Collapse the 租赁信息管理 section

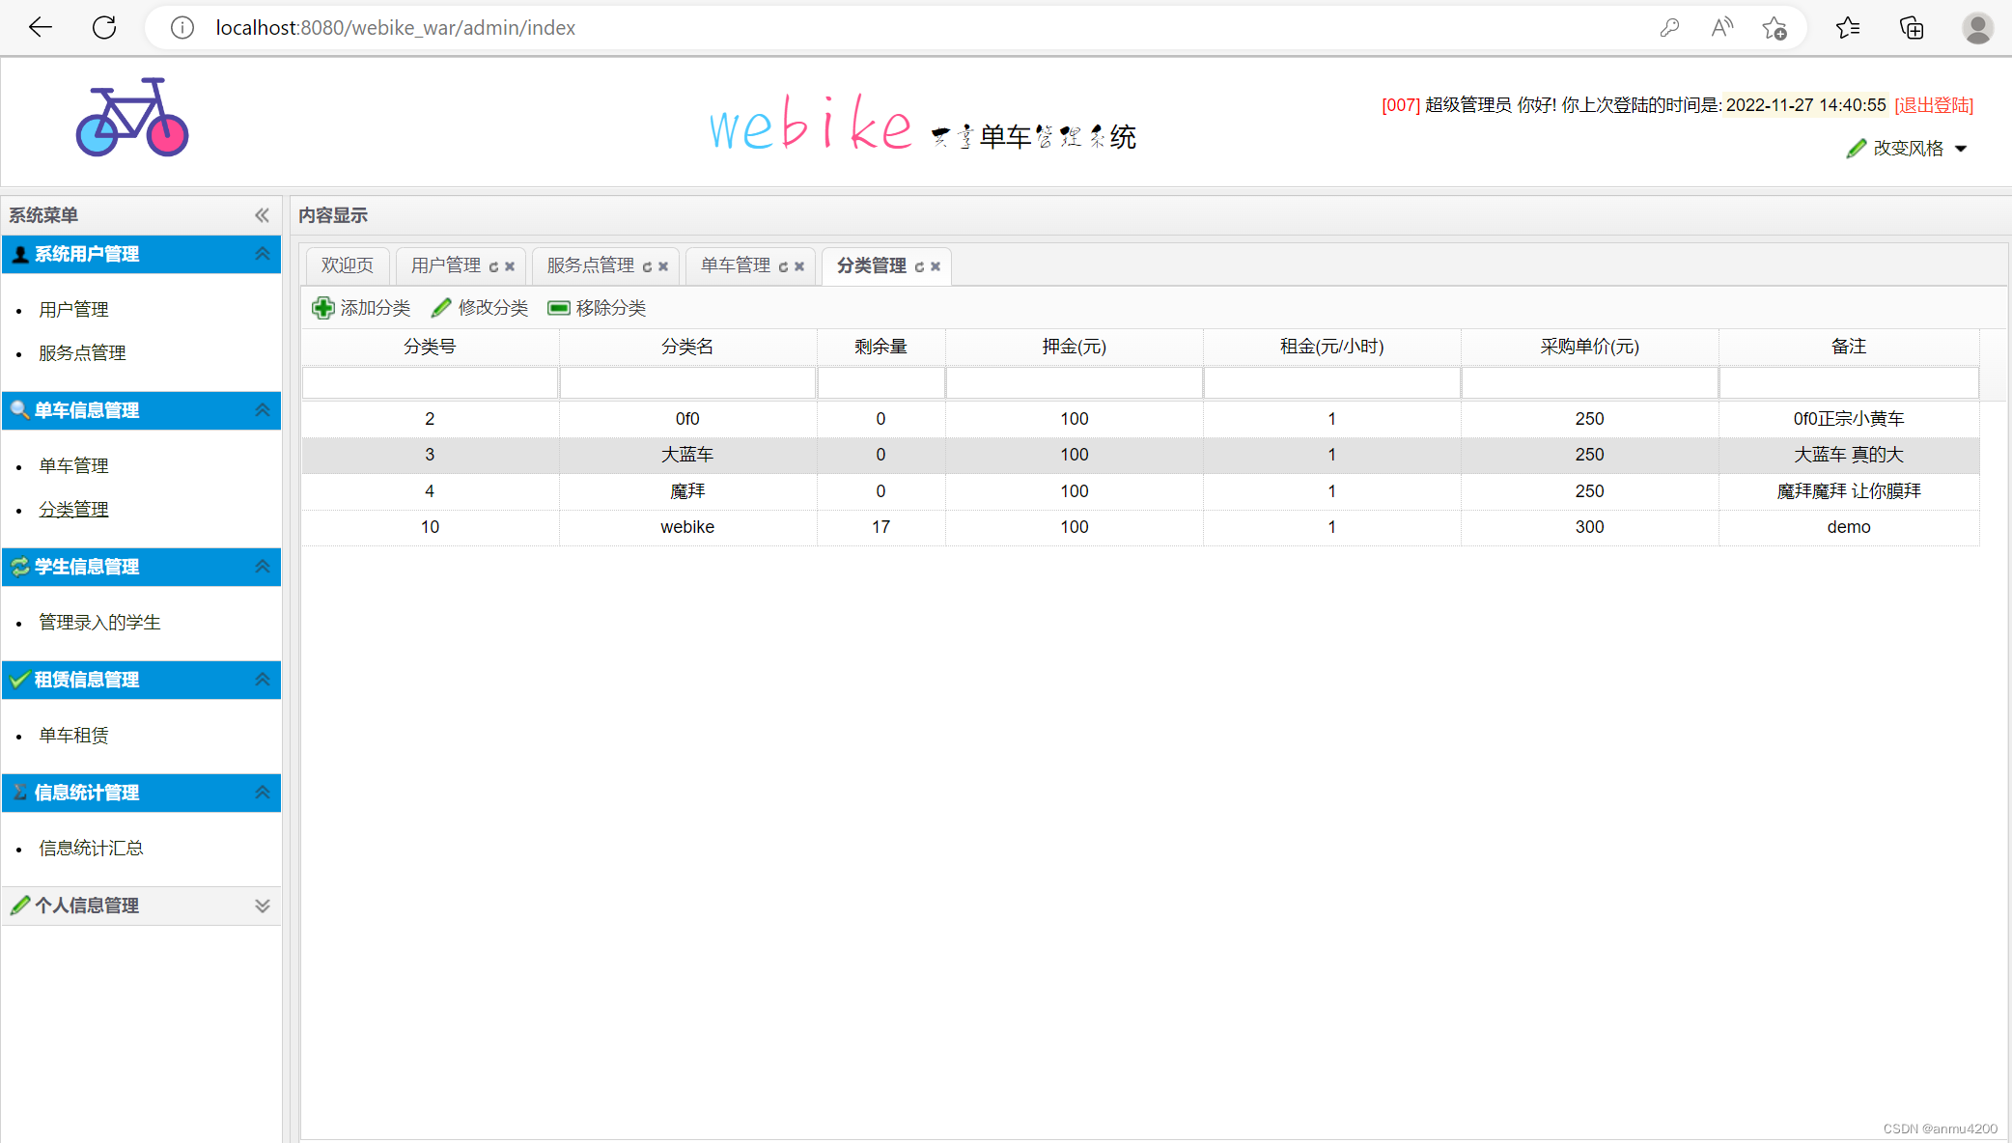tap(262, 680)
